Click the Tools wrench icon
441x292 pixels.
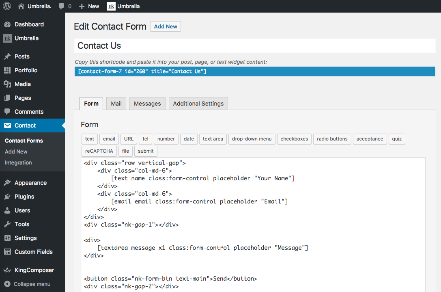8,224
